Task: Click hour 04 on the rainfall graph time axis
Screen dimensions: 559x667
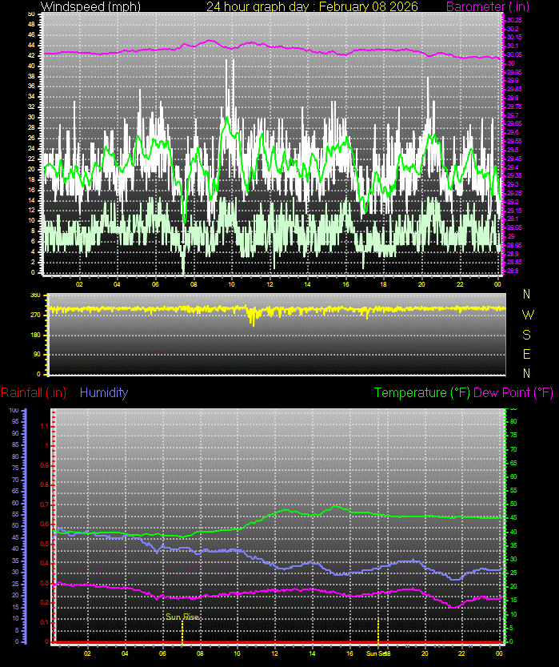Action: coord(125,653)
